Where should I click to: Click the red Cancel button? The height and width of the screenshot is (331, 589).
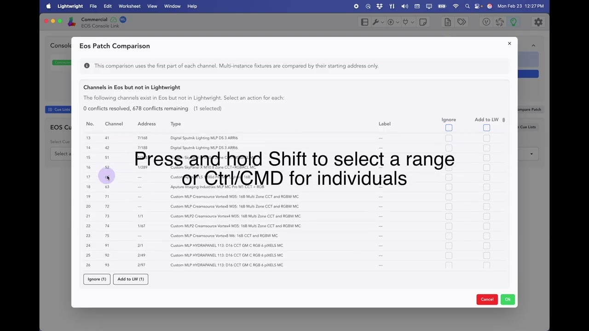pos(487,299)
